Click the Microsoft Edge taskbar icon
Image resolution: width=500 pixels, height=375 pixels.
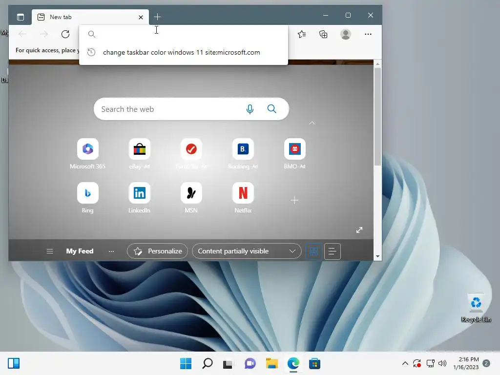[293, 363]
